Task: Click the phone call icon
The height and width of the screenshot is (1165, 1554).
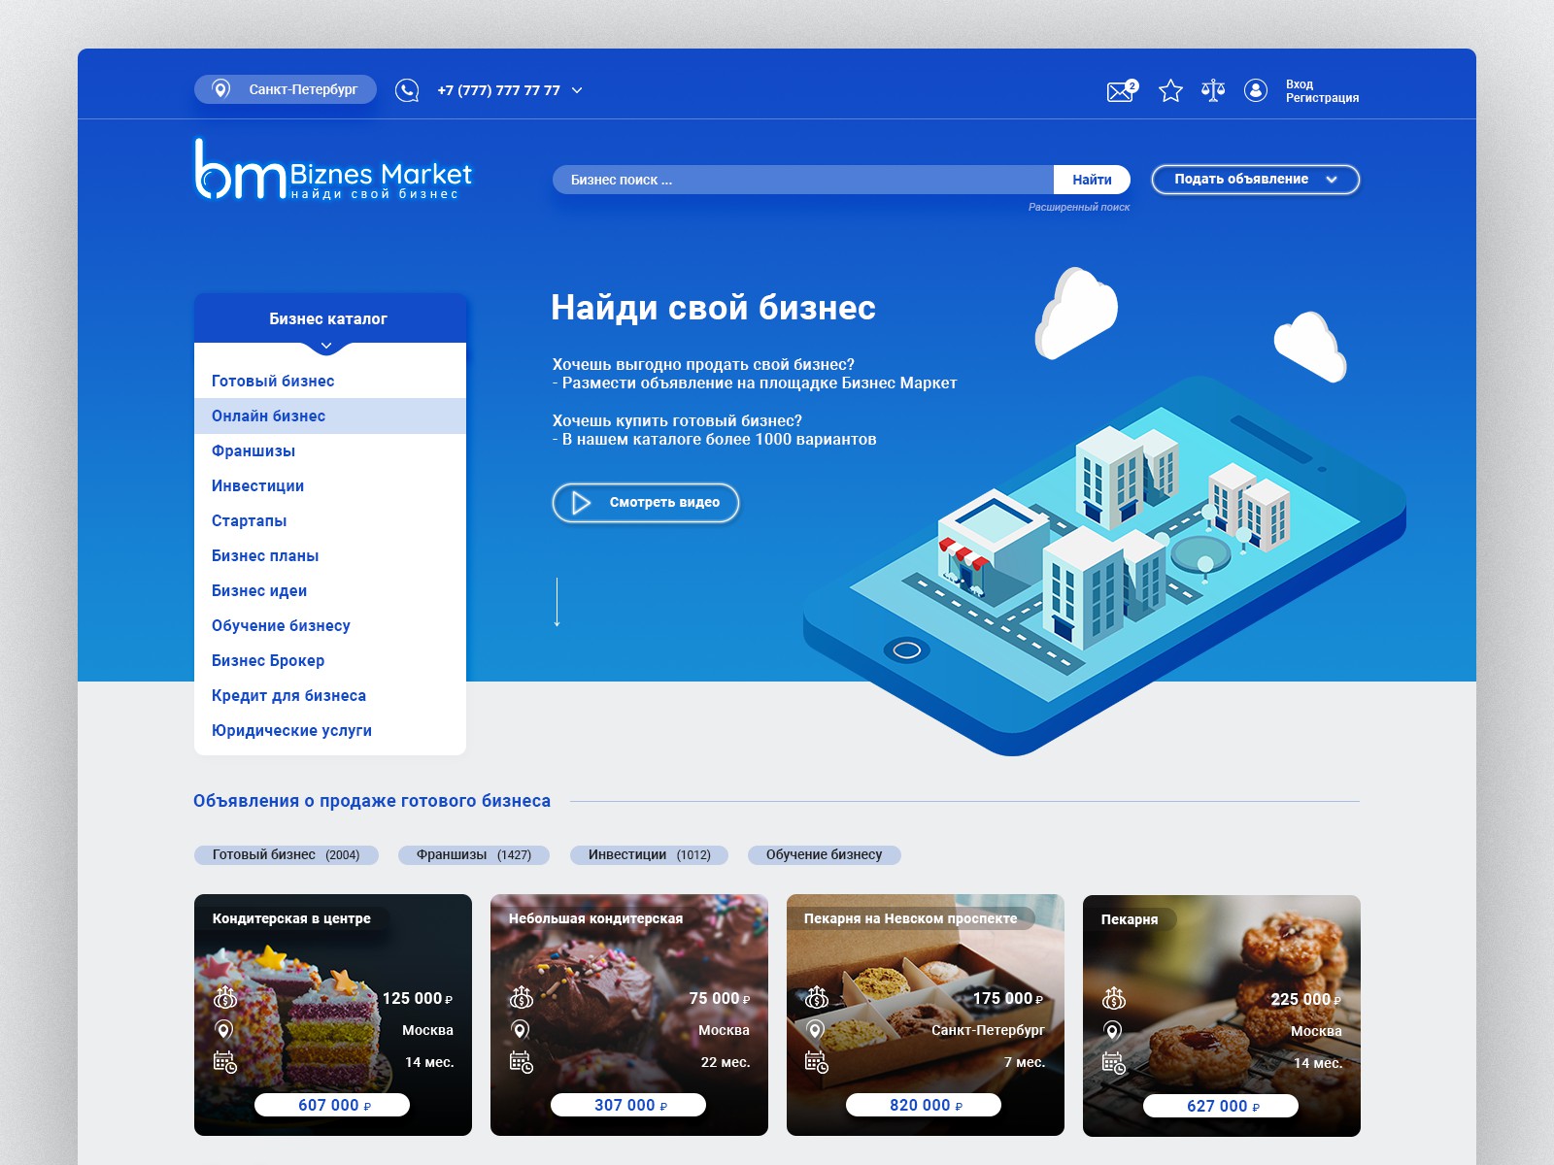Action: 407,90
